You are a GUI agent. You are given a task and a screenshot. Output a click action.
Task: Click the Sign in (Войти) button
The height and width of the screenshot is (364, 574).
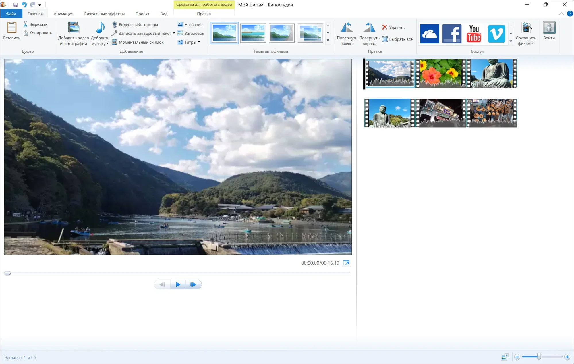pyautogui.click(x=549, y=30)
